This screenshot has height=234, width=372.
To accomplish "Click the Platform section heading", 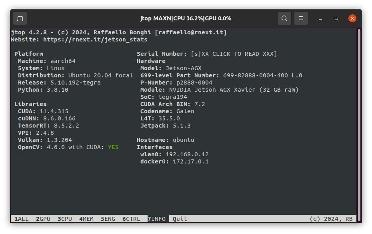I will [x=29, y=54].
